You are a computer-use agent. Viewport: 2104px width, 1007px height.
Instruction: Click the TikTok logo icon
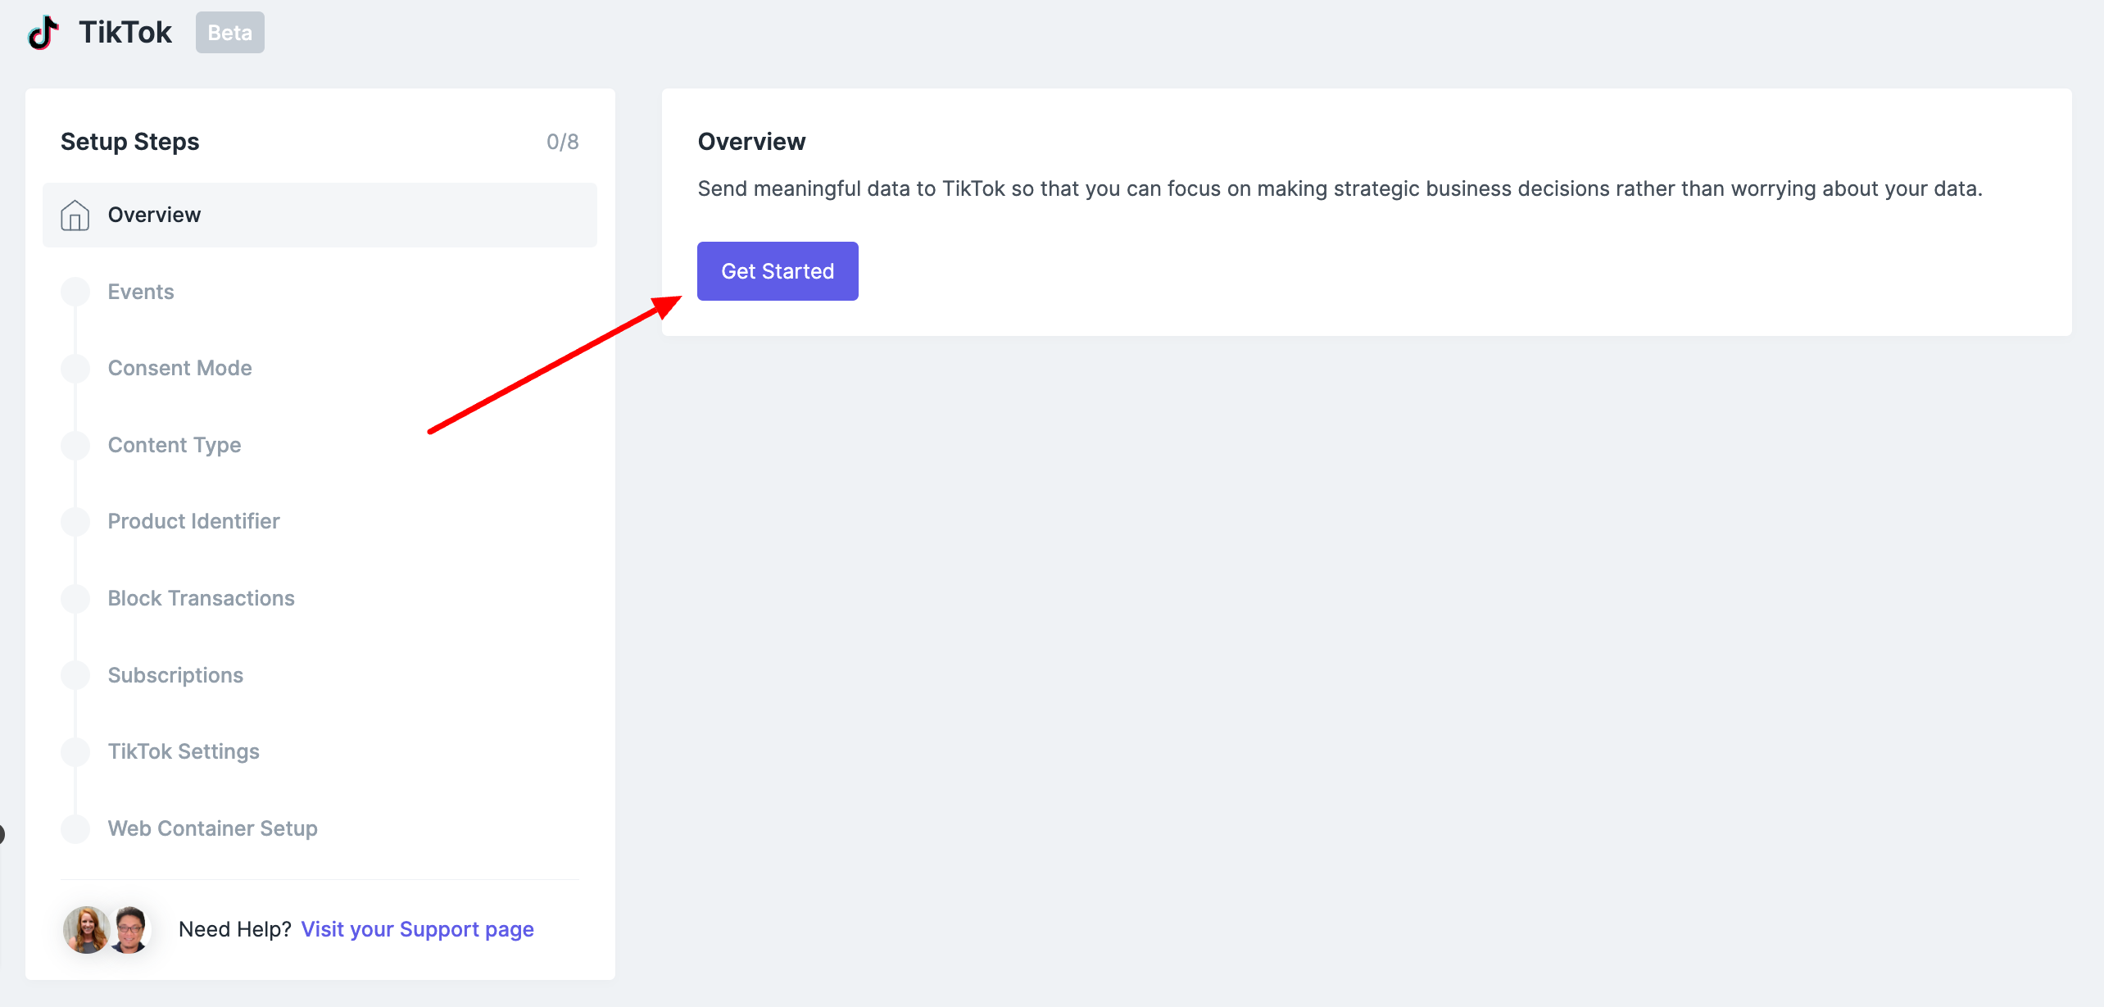(43, 33)
